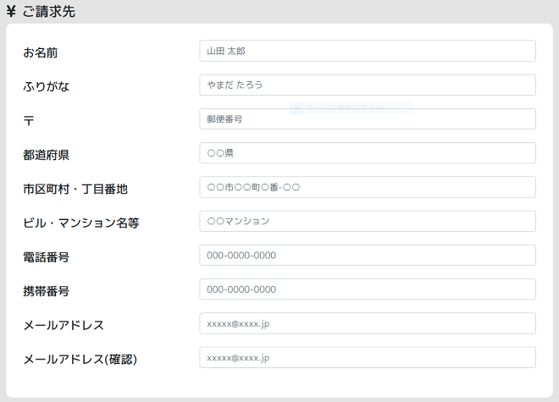Screen dimensions: 559x402
Task: Focus the メールアドレス email input field
Action: pos(367,323)
